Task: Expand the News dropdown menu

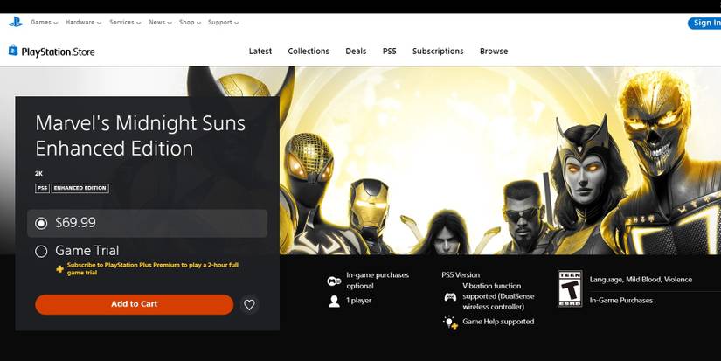Action: (160, 22)
